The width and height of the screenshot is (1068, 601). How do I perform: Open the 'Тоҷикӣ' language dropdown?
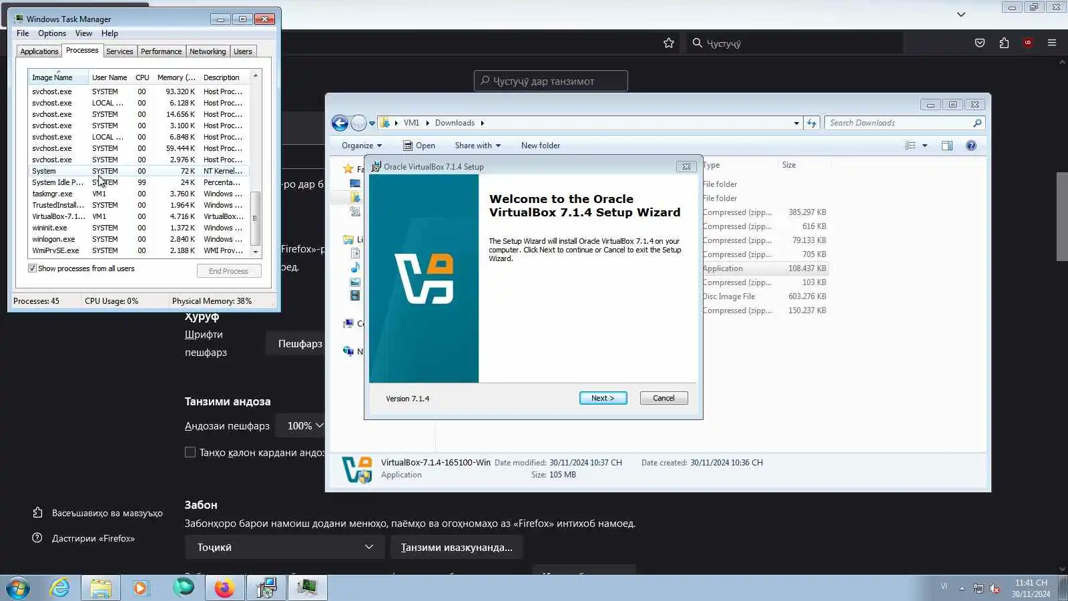[x=285, y=547]
